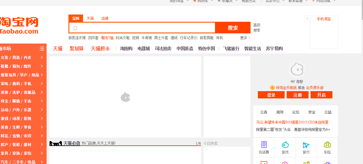Select the 天猫 search tab

coord(90,18)
